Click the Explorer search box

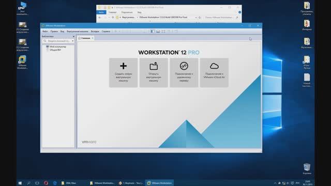(x=221, y=18)
